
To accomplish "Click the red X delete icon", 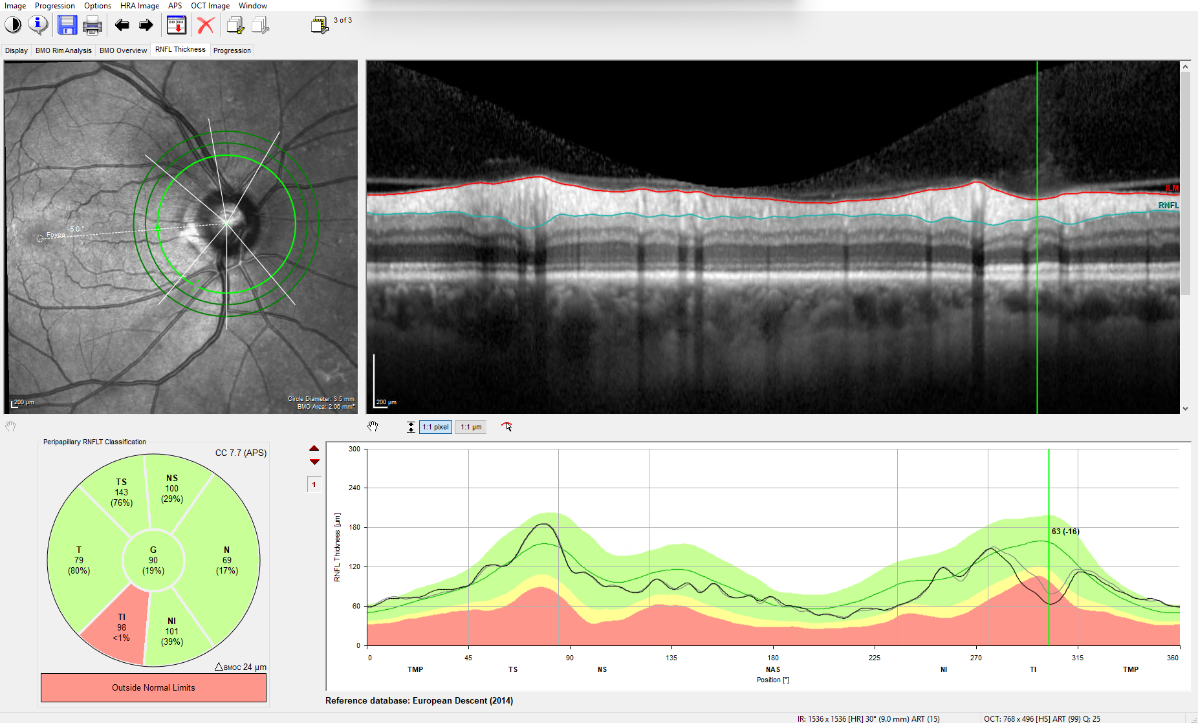I will click(206, 25).
